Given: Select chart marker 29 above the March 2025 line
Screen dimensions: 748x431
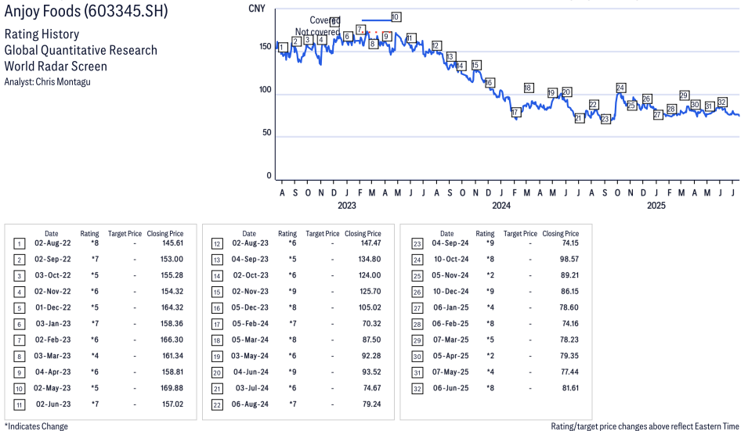Looking at the screenshot, I should pos(684,95).
